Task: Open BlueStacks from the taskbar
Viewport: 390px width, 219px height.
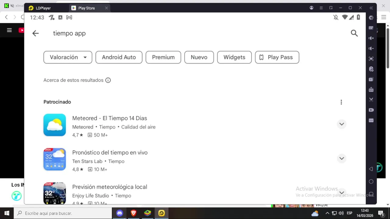Action: 147,213
